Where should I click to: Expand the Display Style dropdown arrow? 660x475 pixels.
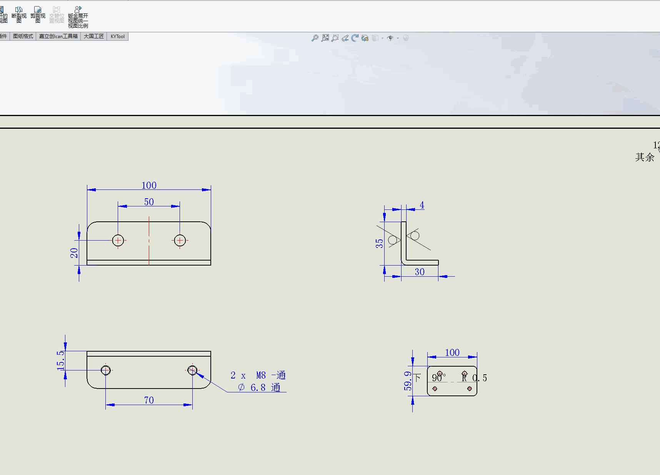(382, 38)
